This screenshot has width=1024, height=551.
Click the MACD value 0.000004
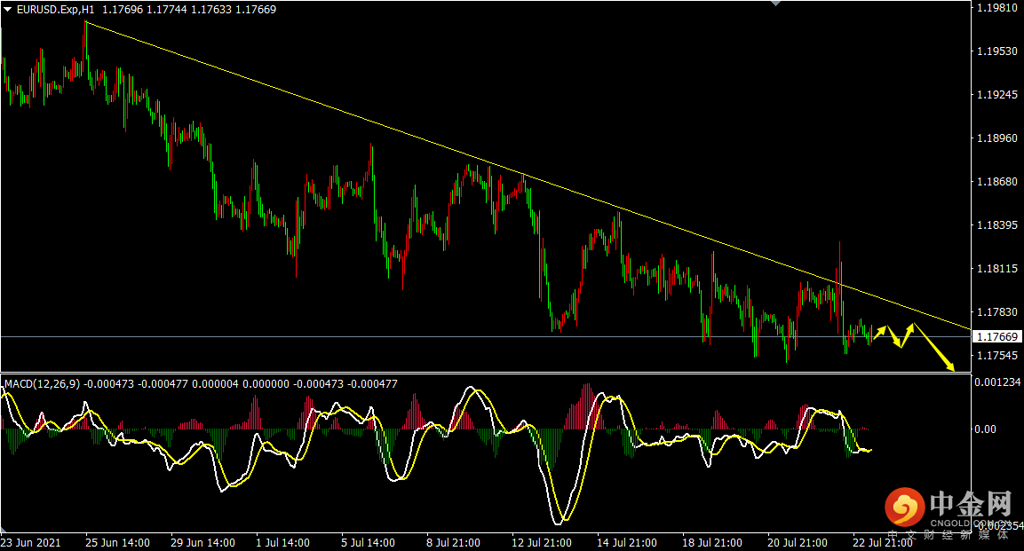pos(215,384)
